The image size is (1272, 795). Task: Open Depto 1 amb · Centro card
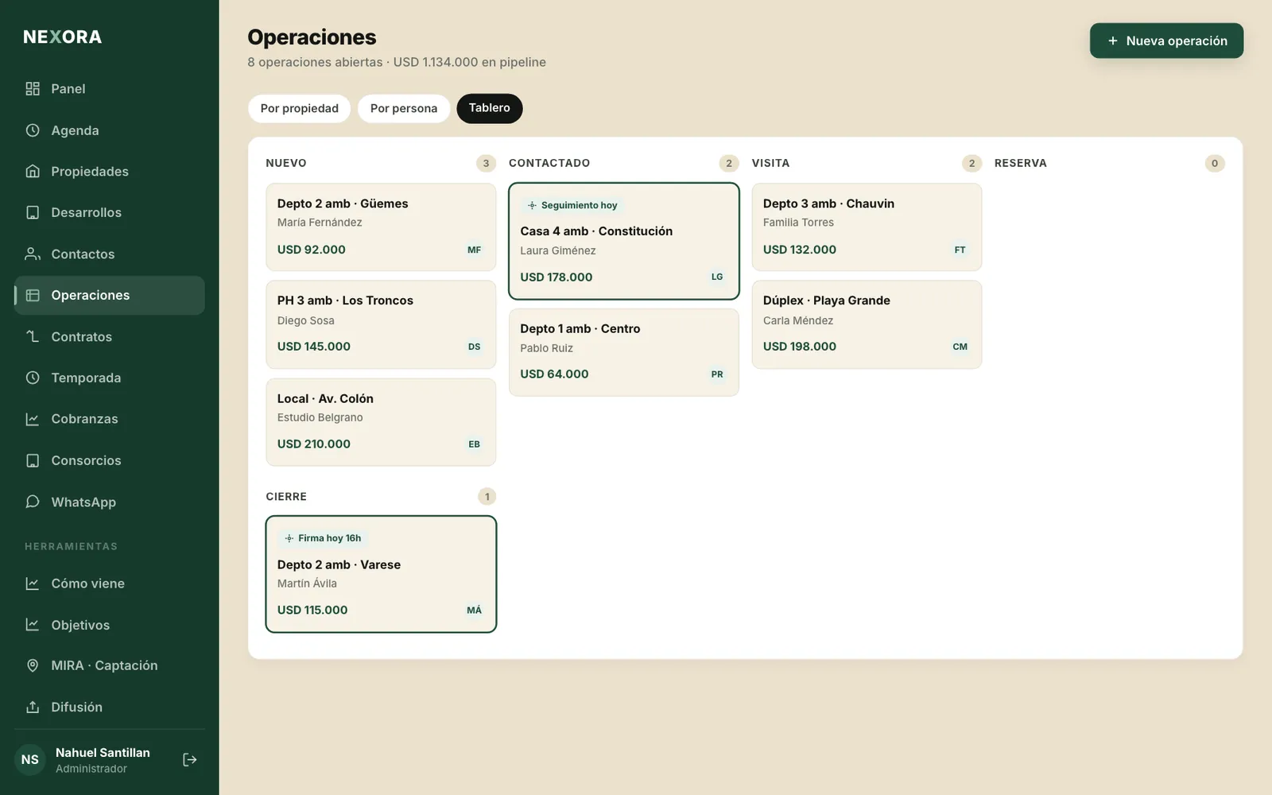(x=624, y=352)
